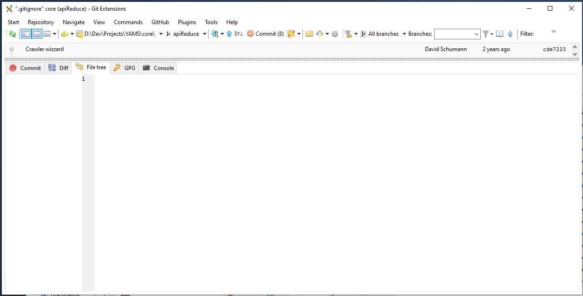583x296 pixels.
Task: Toggle left panel layout button
Action: coord(26,34)
